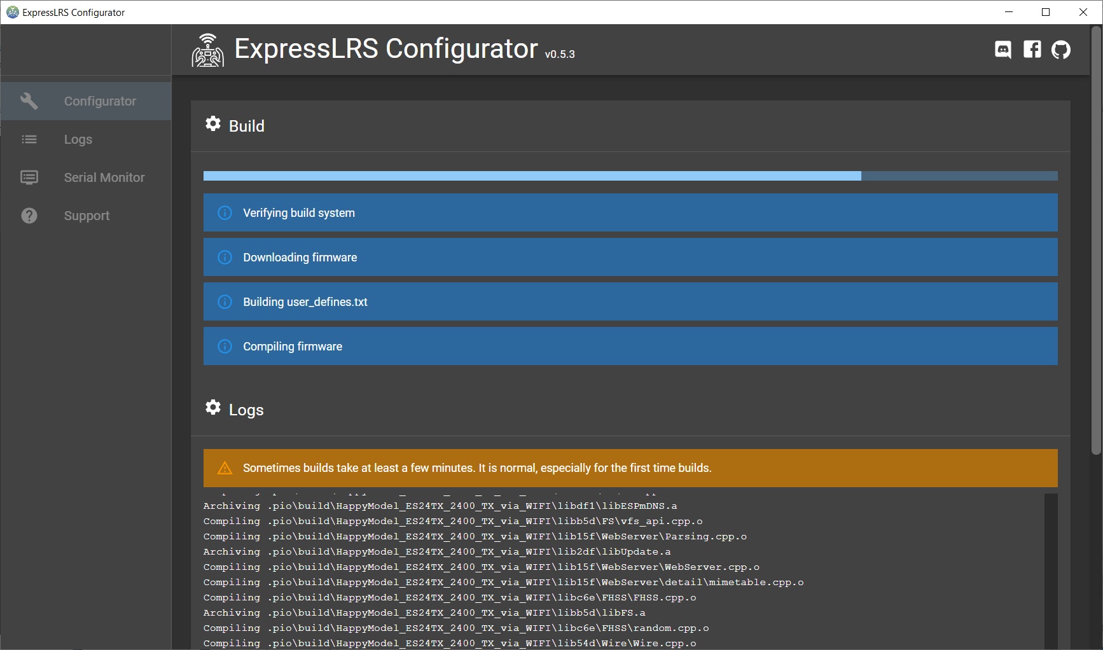Screen dimensions: 1103x650
Task: Click the Support question mark icon
Action: [29, 216]
